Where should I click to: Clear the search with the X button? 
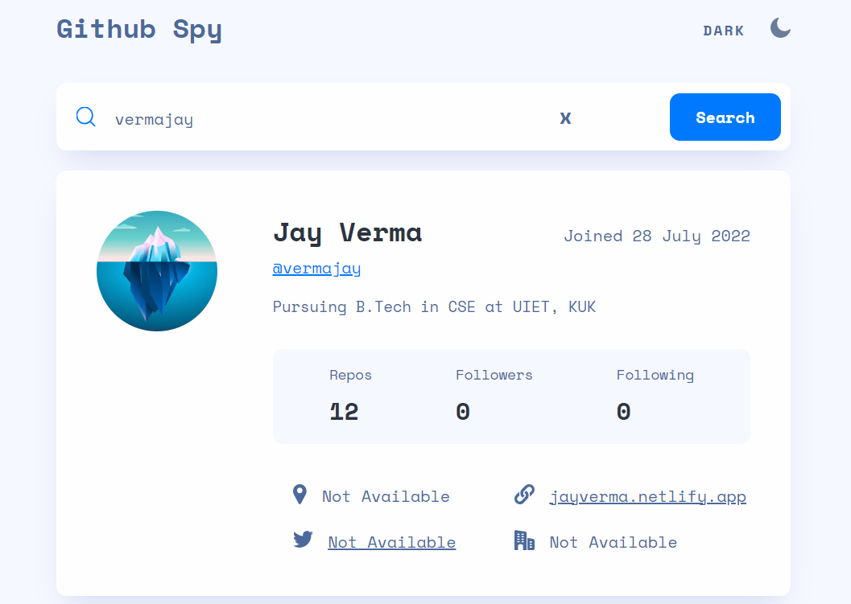click(x=565, y=117)
